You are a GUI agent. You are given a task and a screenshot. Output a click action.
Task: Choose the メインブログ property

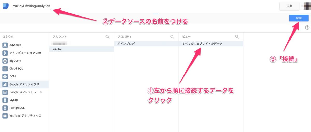click(x=146, y=44)
